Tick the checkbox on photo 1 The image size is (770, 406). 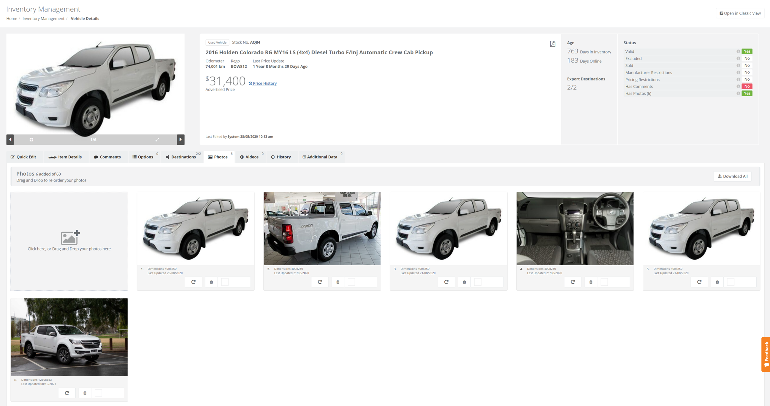tap(225, 282)
